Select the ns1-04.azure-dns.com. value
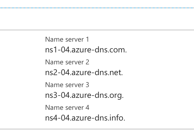The height and width of the screenshot is (130, 194). point(86,50)
